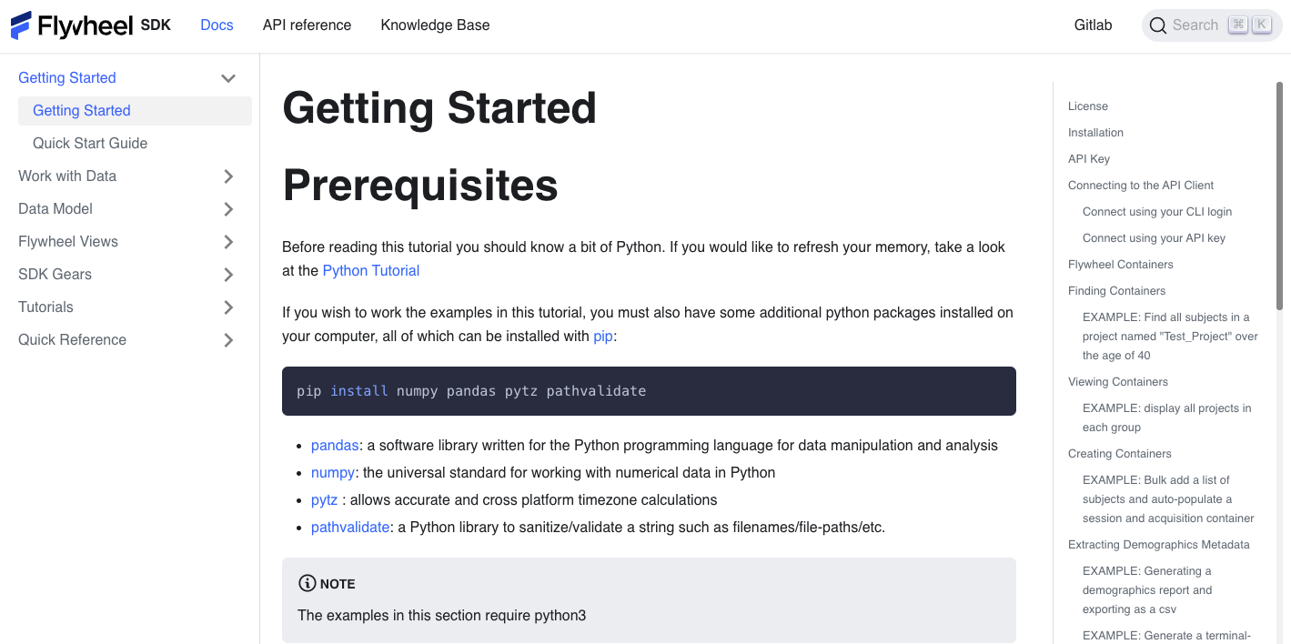Select Quick Start Guide in sidebar

click(90, 143)
